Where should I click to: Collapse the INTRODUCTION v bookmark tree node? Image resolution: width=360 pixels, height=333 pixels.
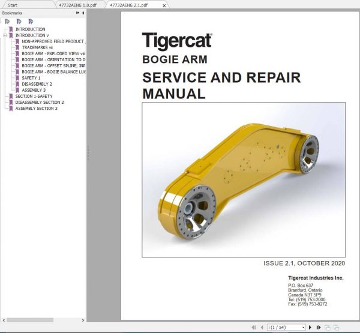coord(5,35)
